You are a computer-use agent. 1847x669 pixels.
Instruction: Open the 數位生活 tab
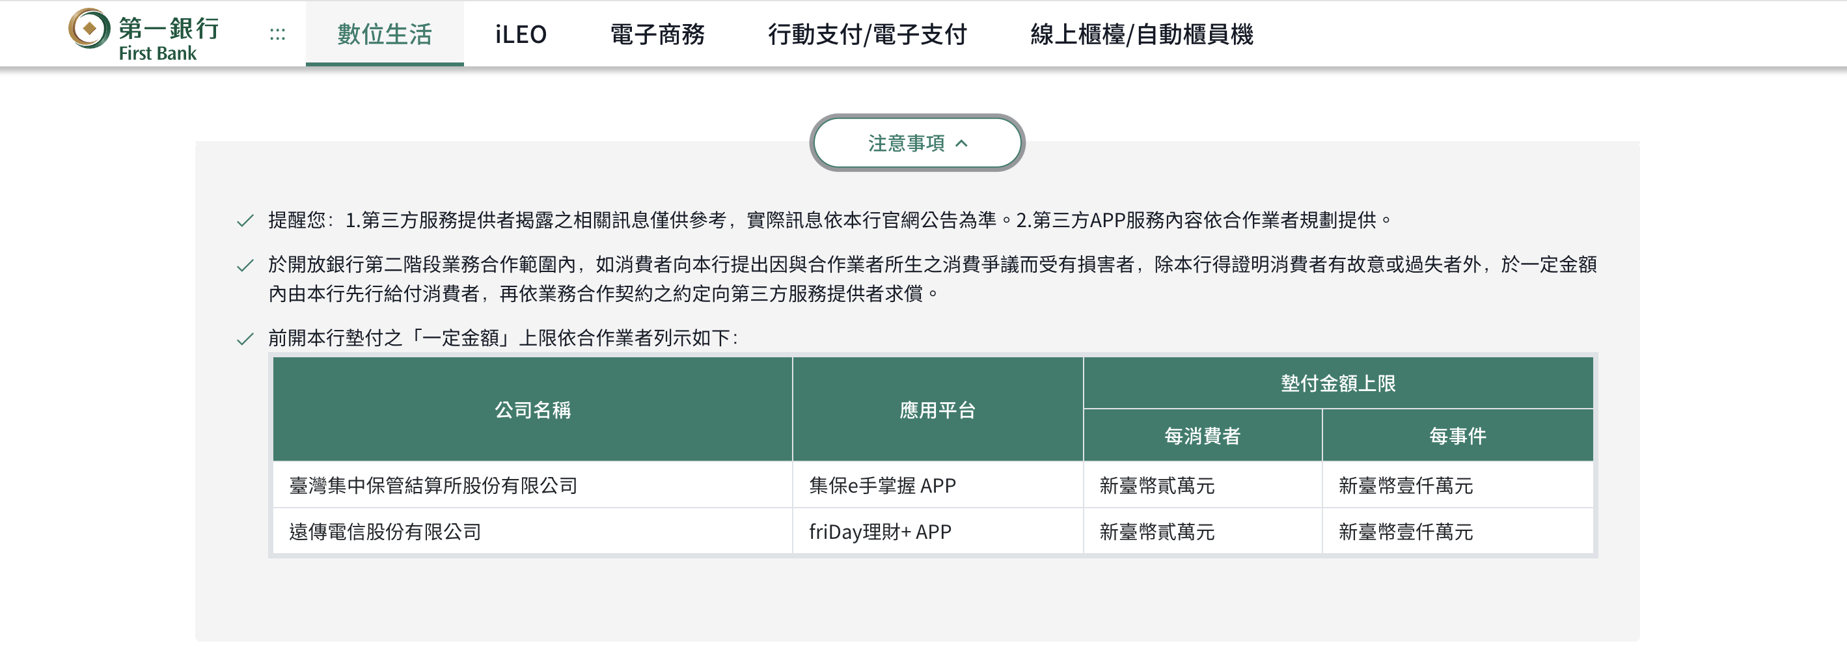click(x=385, y=34)
